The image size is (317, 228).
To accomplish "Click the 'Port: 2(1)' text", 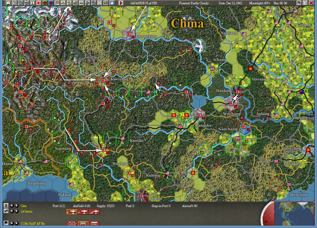I will coord(59,206).
